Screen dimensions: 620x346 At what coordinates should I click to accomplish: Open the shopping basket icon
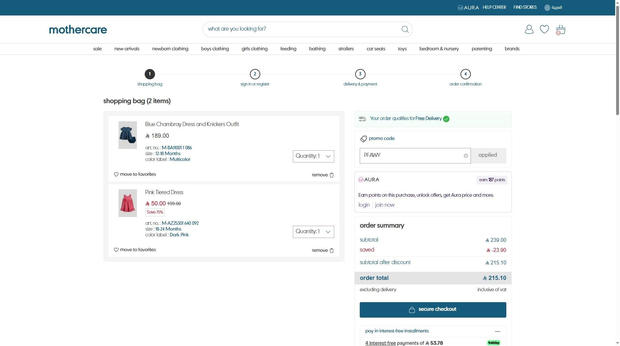click(561, 30)
